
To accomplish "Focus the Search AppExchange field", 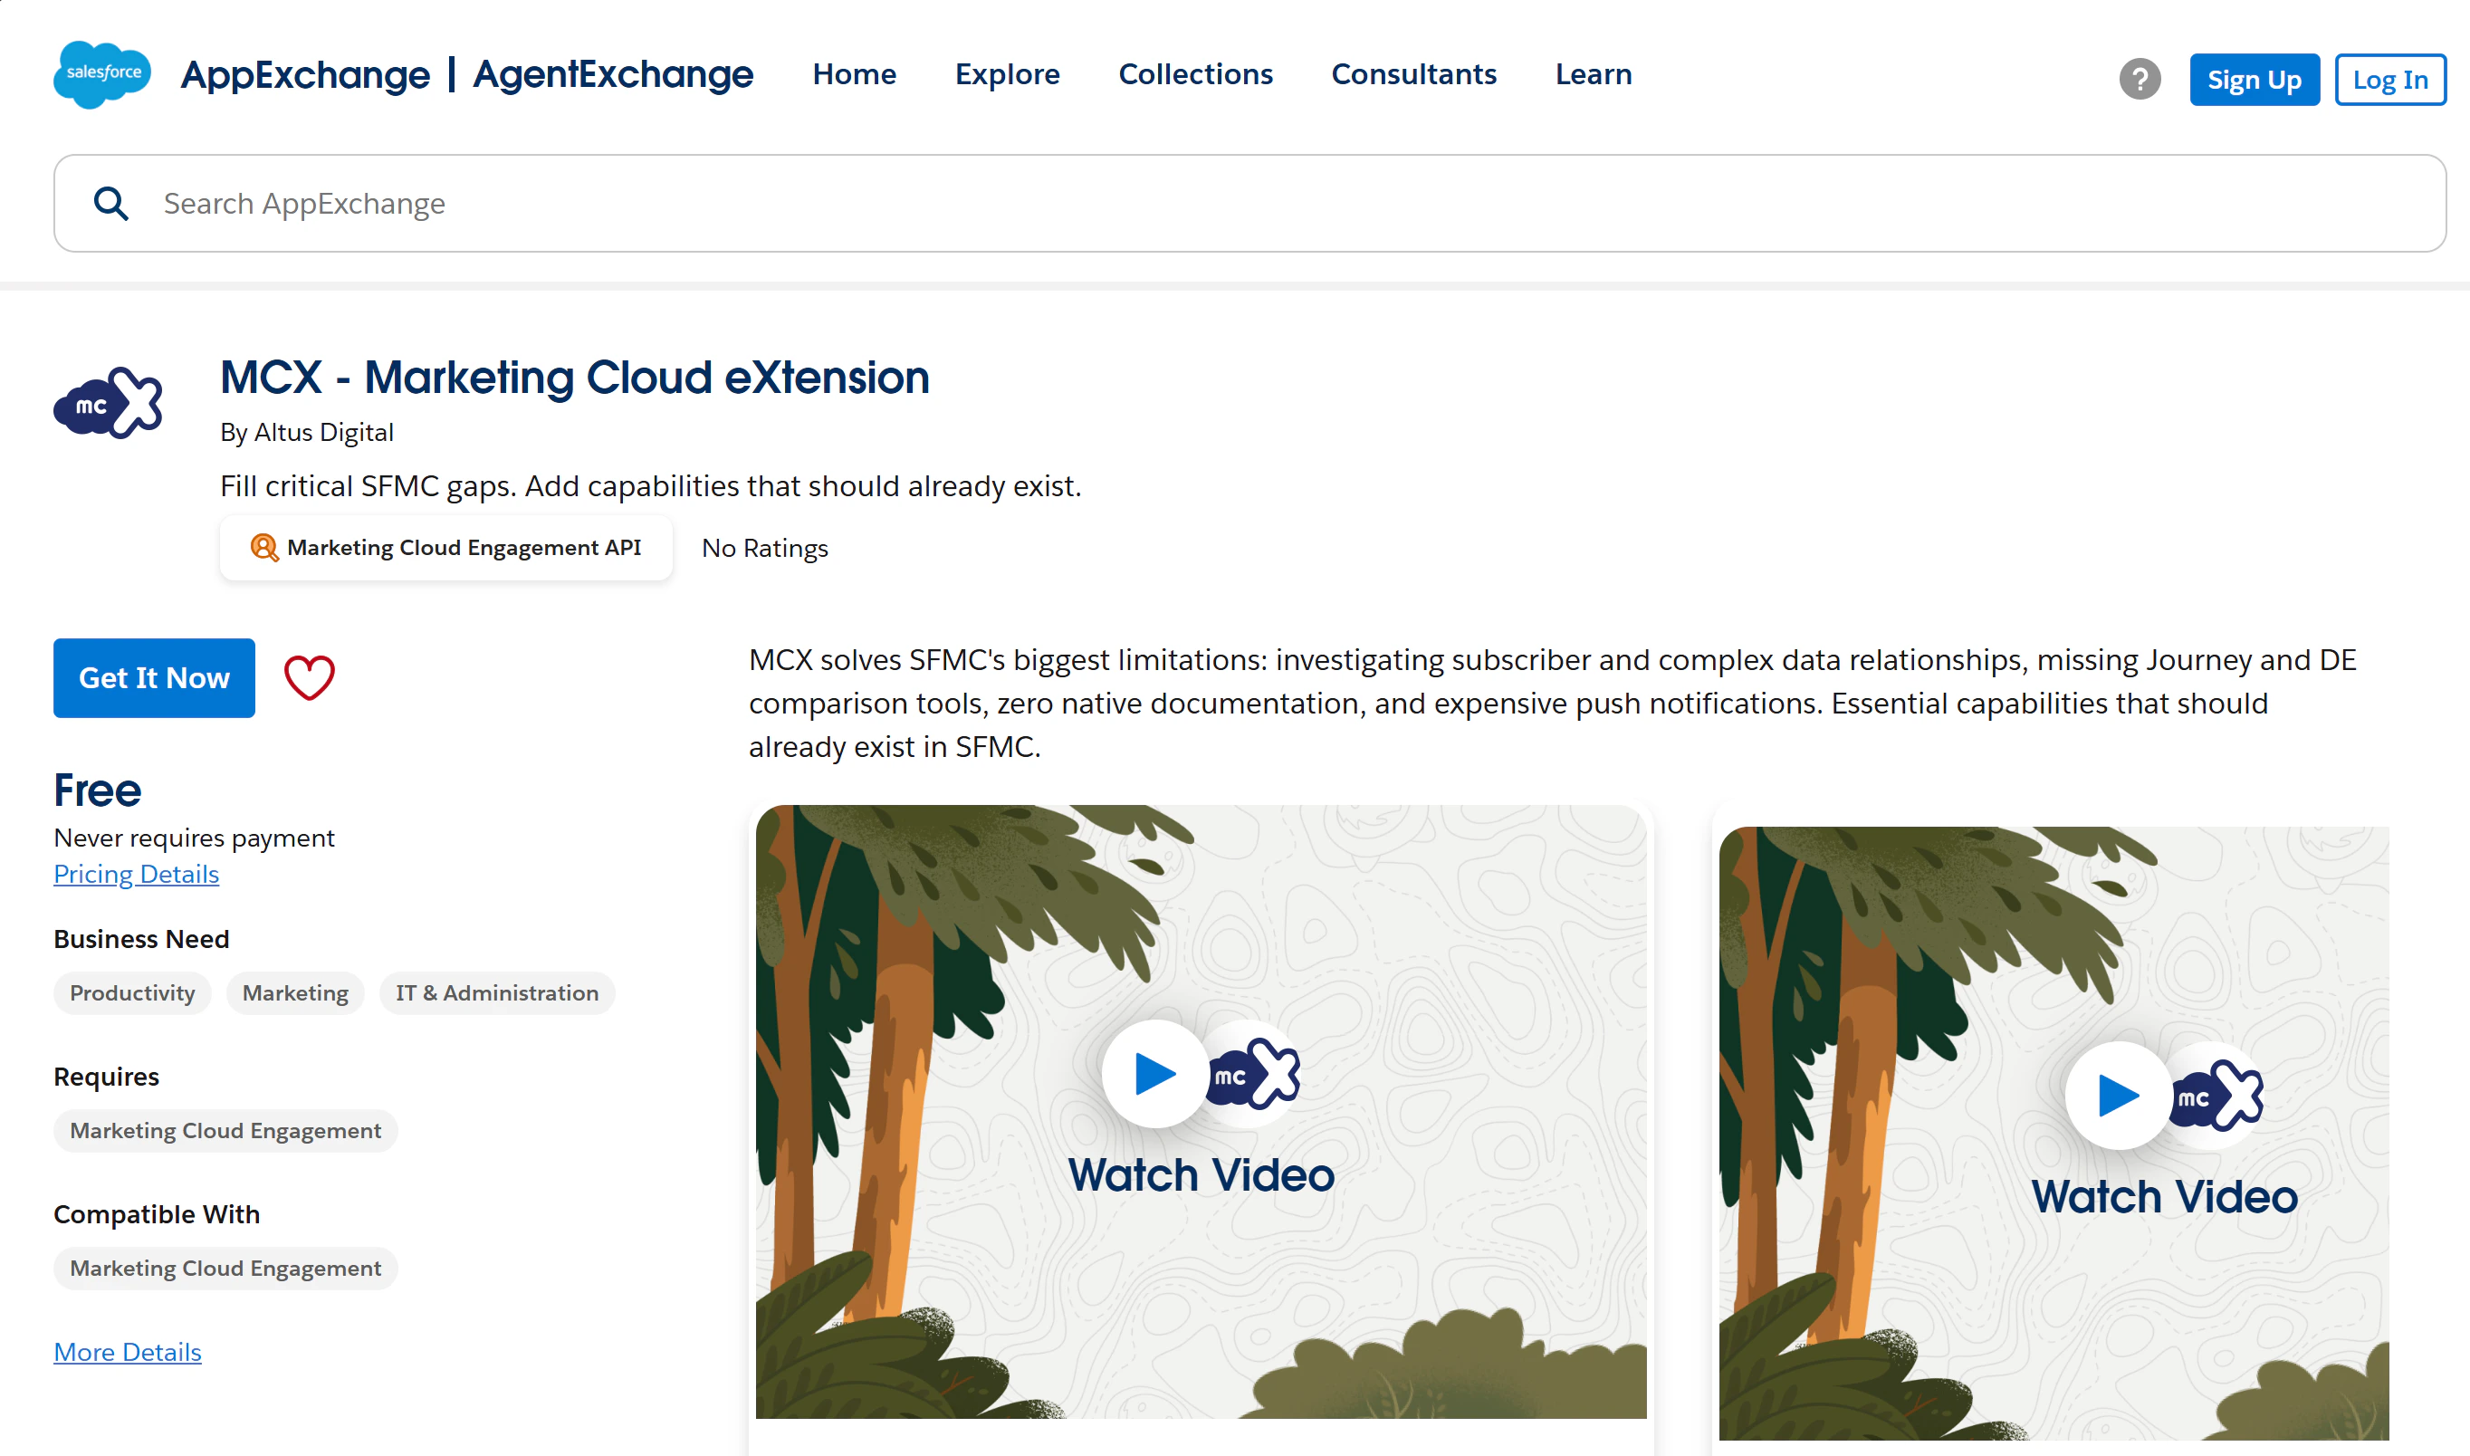I will tap(1249, 203).
